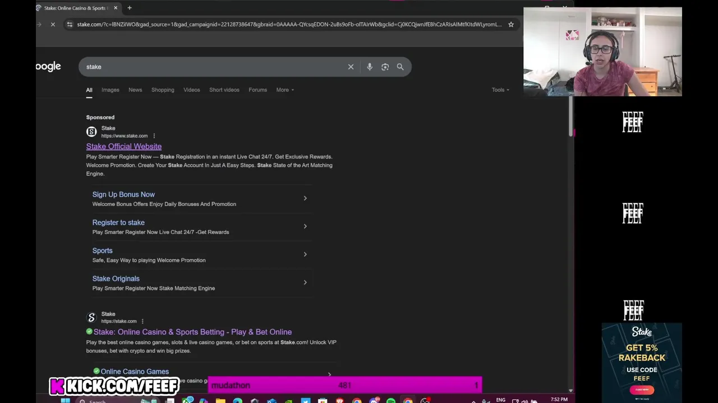Open search by image camera icon
718x403 pixels.
pyautogui.click(x=385, y=67)
